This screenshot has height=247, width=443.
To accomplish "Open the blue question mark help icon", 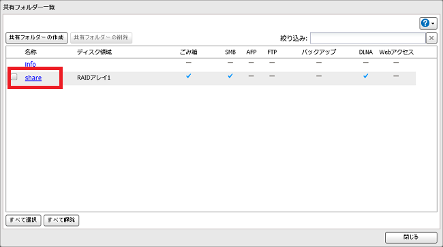I will point(425,23).
